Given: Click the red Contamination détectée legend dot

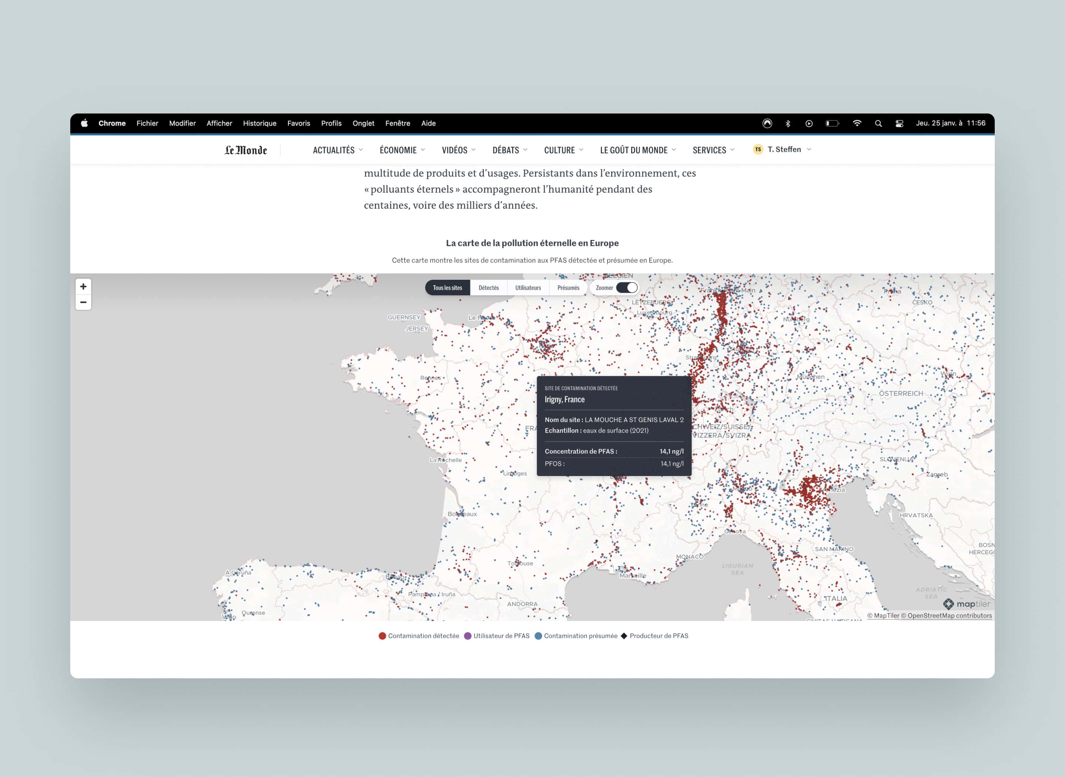Looking at the screenshot, I should (382, 636).
